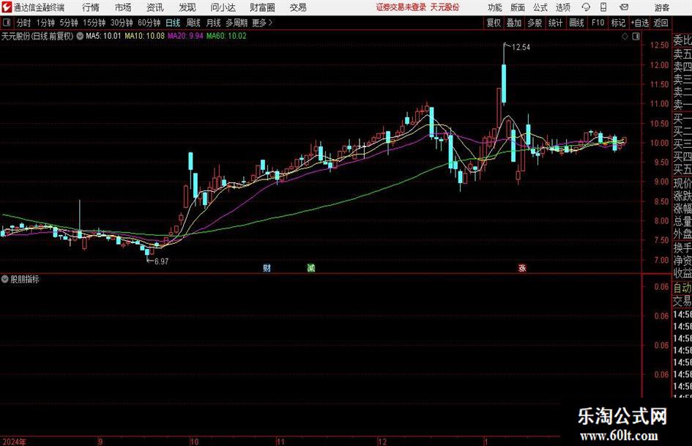Viewport: 692px width, 446px height.
Task: Open the mail envelope icon
Action: point(624,7)
